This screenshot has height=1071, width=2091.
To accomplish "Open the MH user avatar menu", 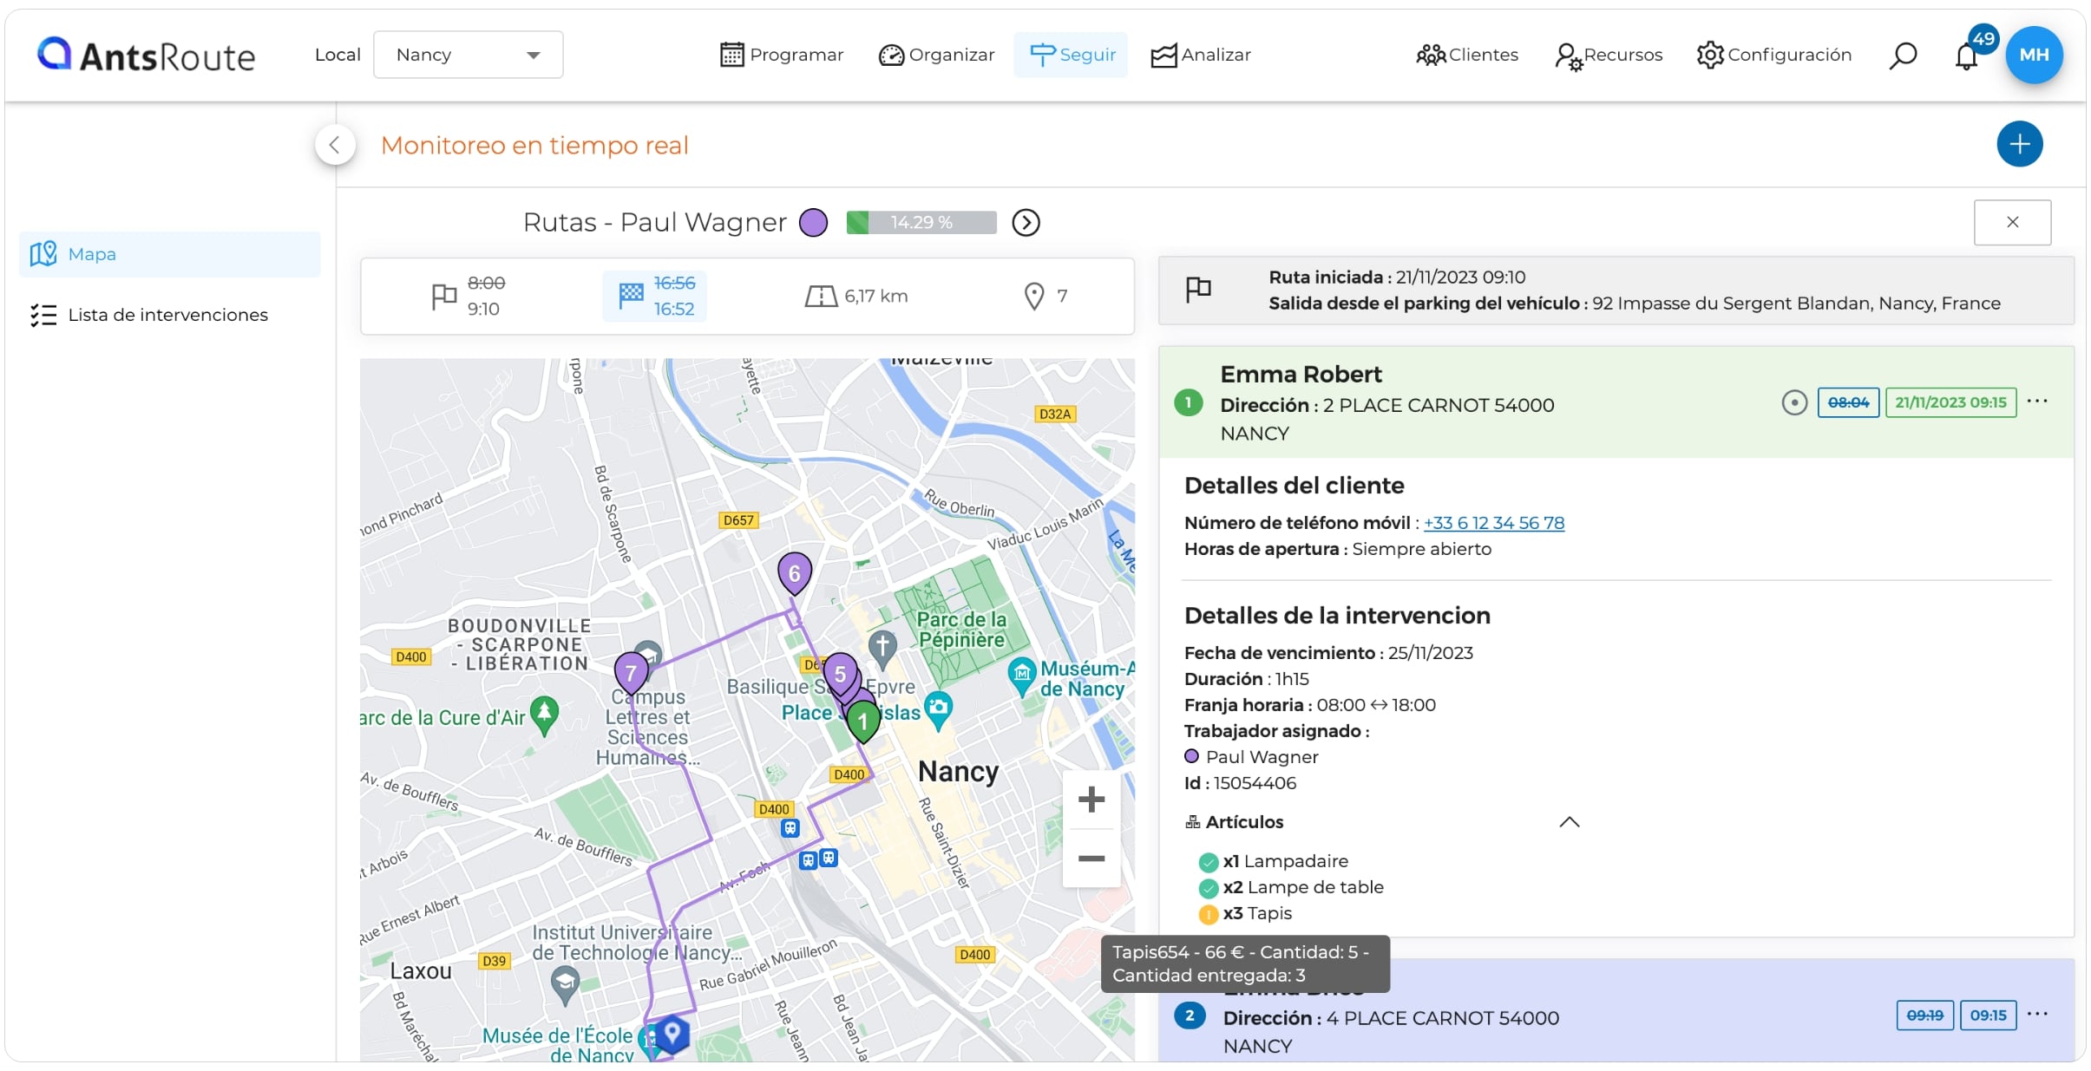I will (2035, 55).
